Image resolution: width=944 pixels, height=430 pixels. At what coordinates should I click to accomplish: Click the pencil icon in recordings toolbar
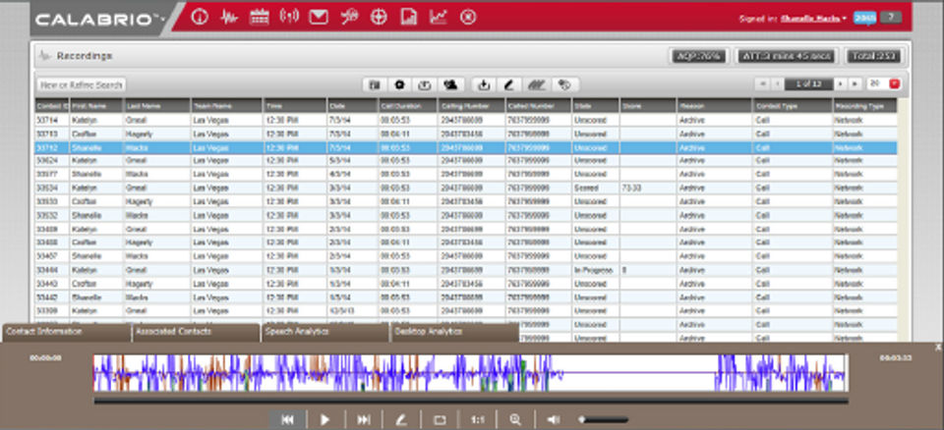pyautogui.click(x=509, y=84)
